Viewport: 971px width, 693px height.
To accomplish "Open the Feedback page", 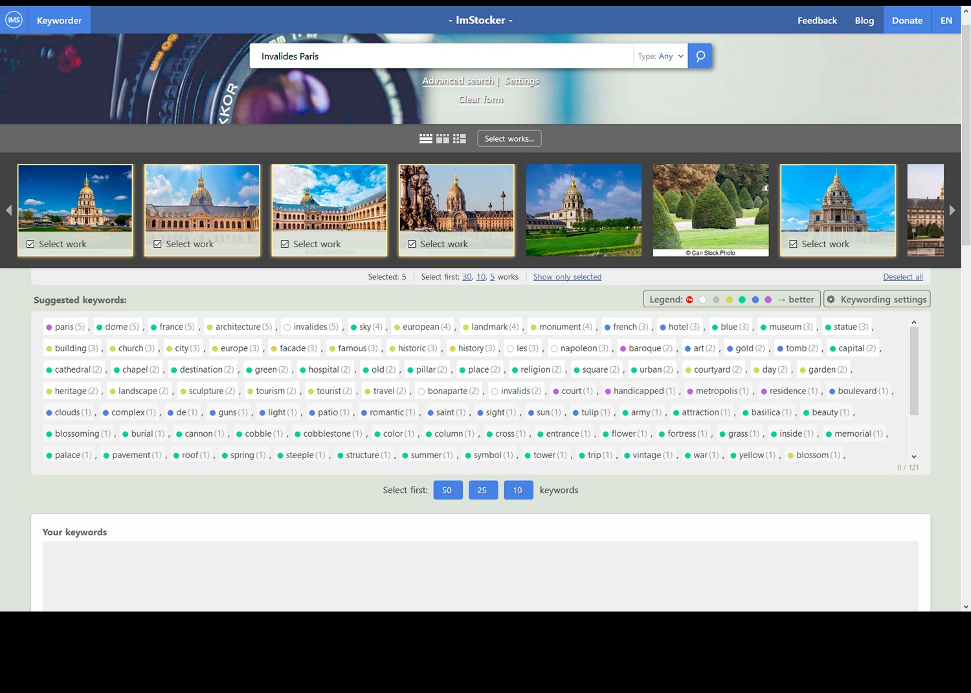I will click(x=817, y=20).
